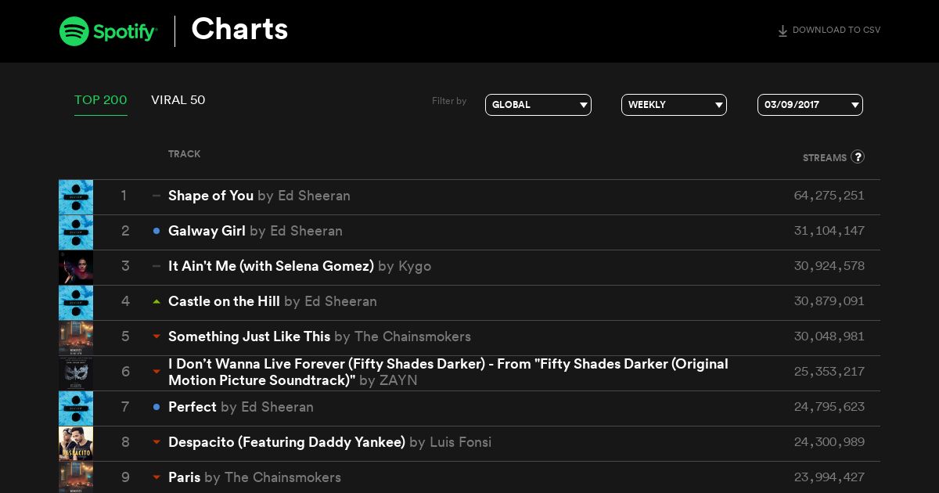Open It Ain't Me track link

click(271, 266)
